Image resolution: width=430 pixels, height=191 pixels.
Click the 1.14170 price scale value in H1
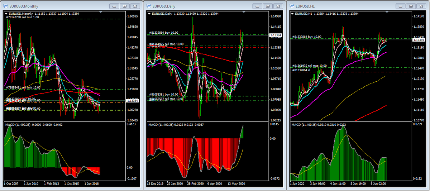(419, 16)
